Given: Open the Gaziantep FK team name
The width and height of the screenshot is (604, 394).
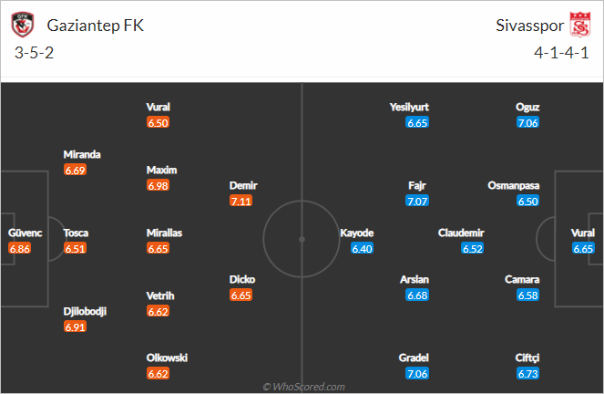Looking at the screenshot, I should [95, 26].
